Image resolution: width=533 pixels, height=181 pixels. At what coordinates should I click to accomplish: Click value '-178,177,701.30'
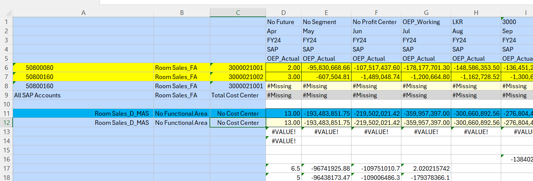point(426,68)
